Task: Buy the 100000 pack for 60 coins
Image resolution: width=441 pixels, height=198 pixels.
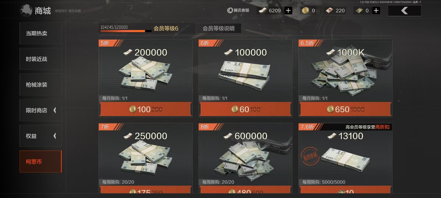Action: pyautogui.click(x=246, y=109)
